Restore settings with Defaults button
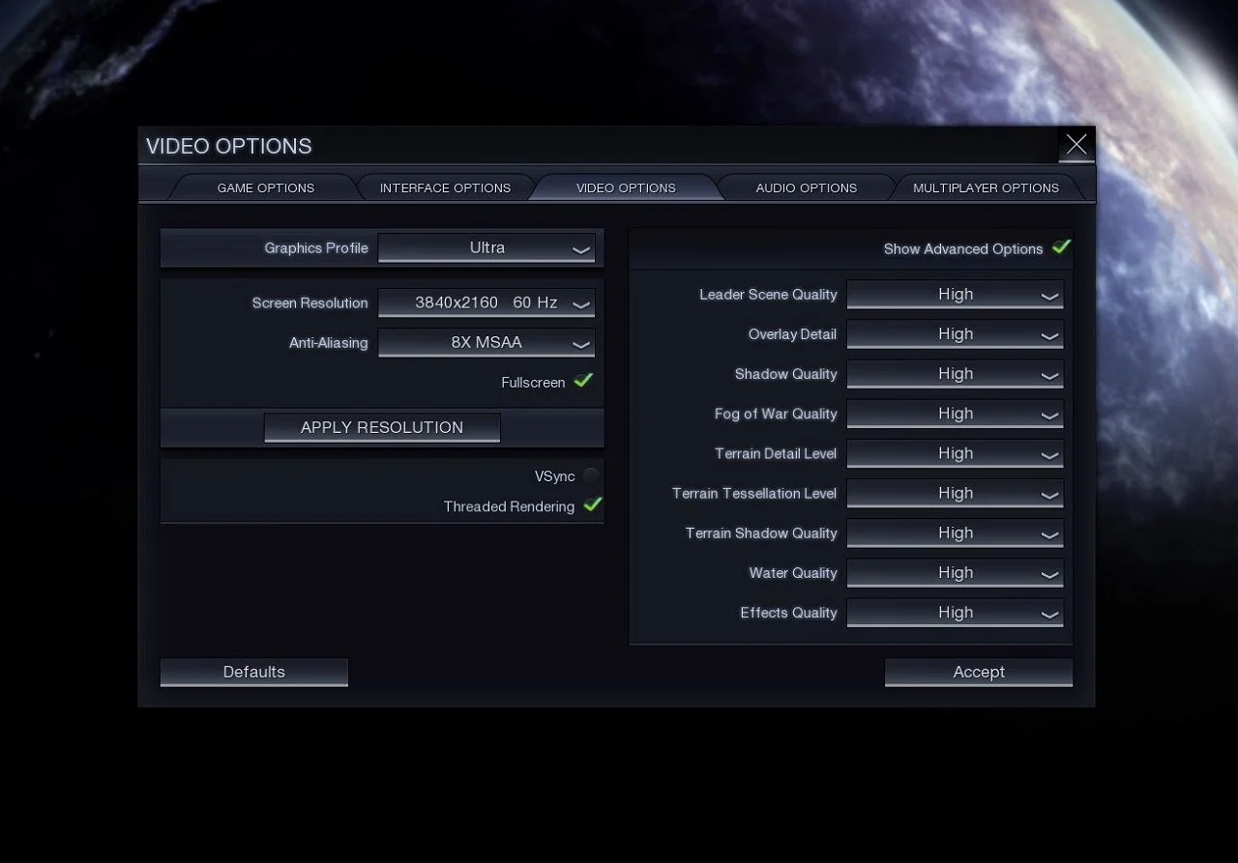The image size is (1238, 863). coord(254,673)
